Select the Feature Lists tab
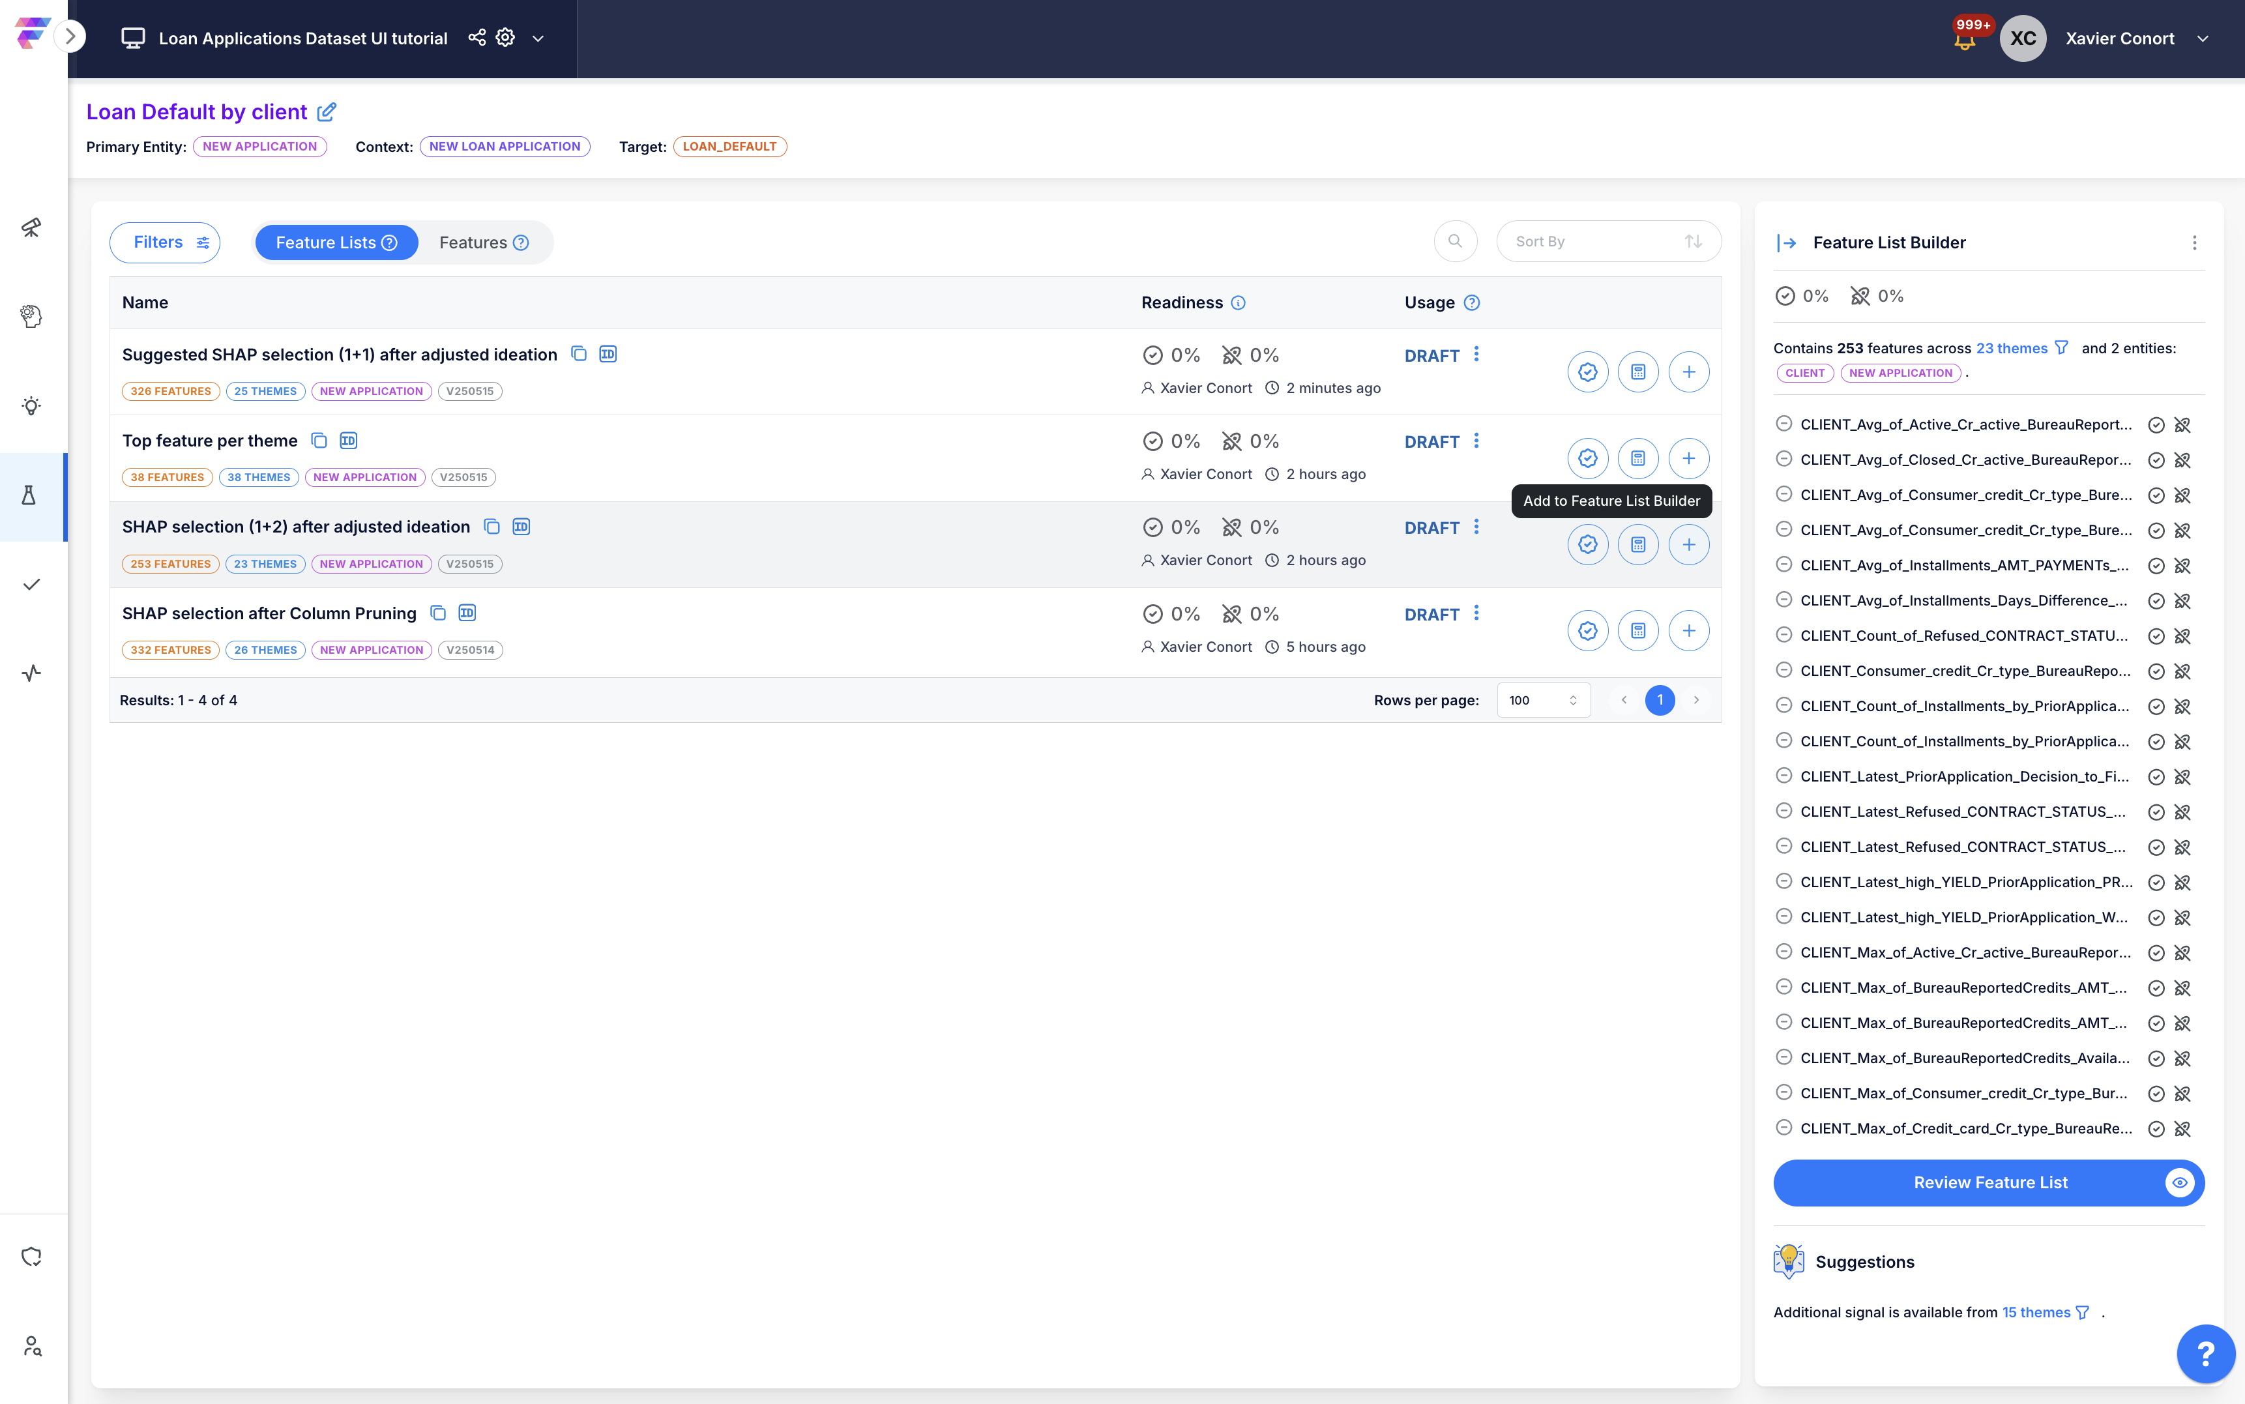 (x=336, y=242)
